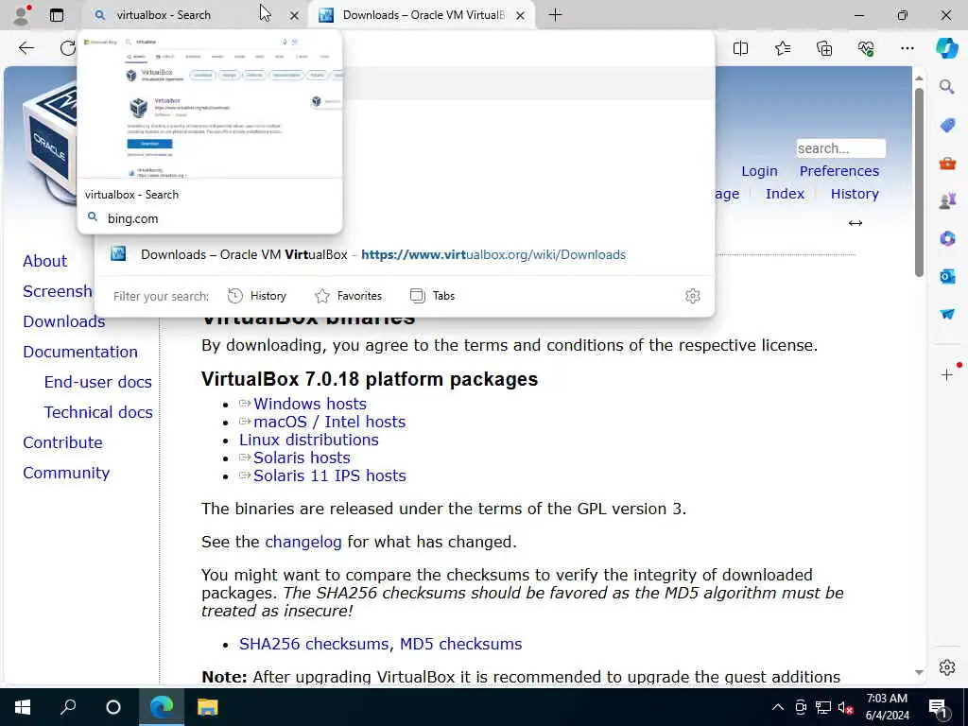Screen dimensions: 968x726
Task: Open the tab actions menu icon
Action: pyautogui.click(x=56, y=15)
